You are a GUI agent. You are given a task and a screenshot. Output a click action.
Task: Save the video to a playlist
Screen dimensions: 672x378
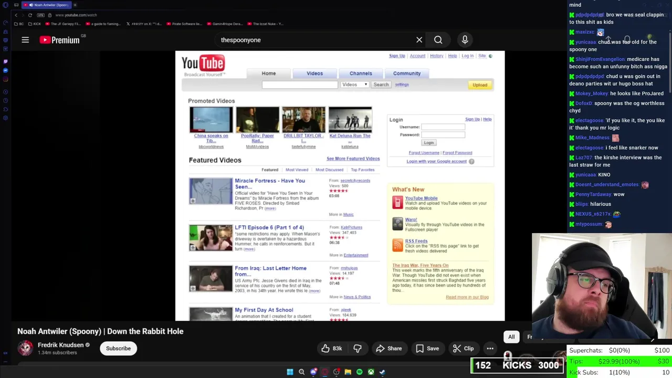point(427,349)
